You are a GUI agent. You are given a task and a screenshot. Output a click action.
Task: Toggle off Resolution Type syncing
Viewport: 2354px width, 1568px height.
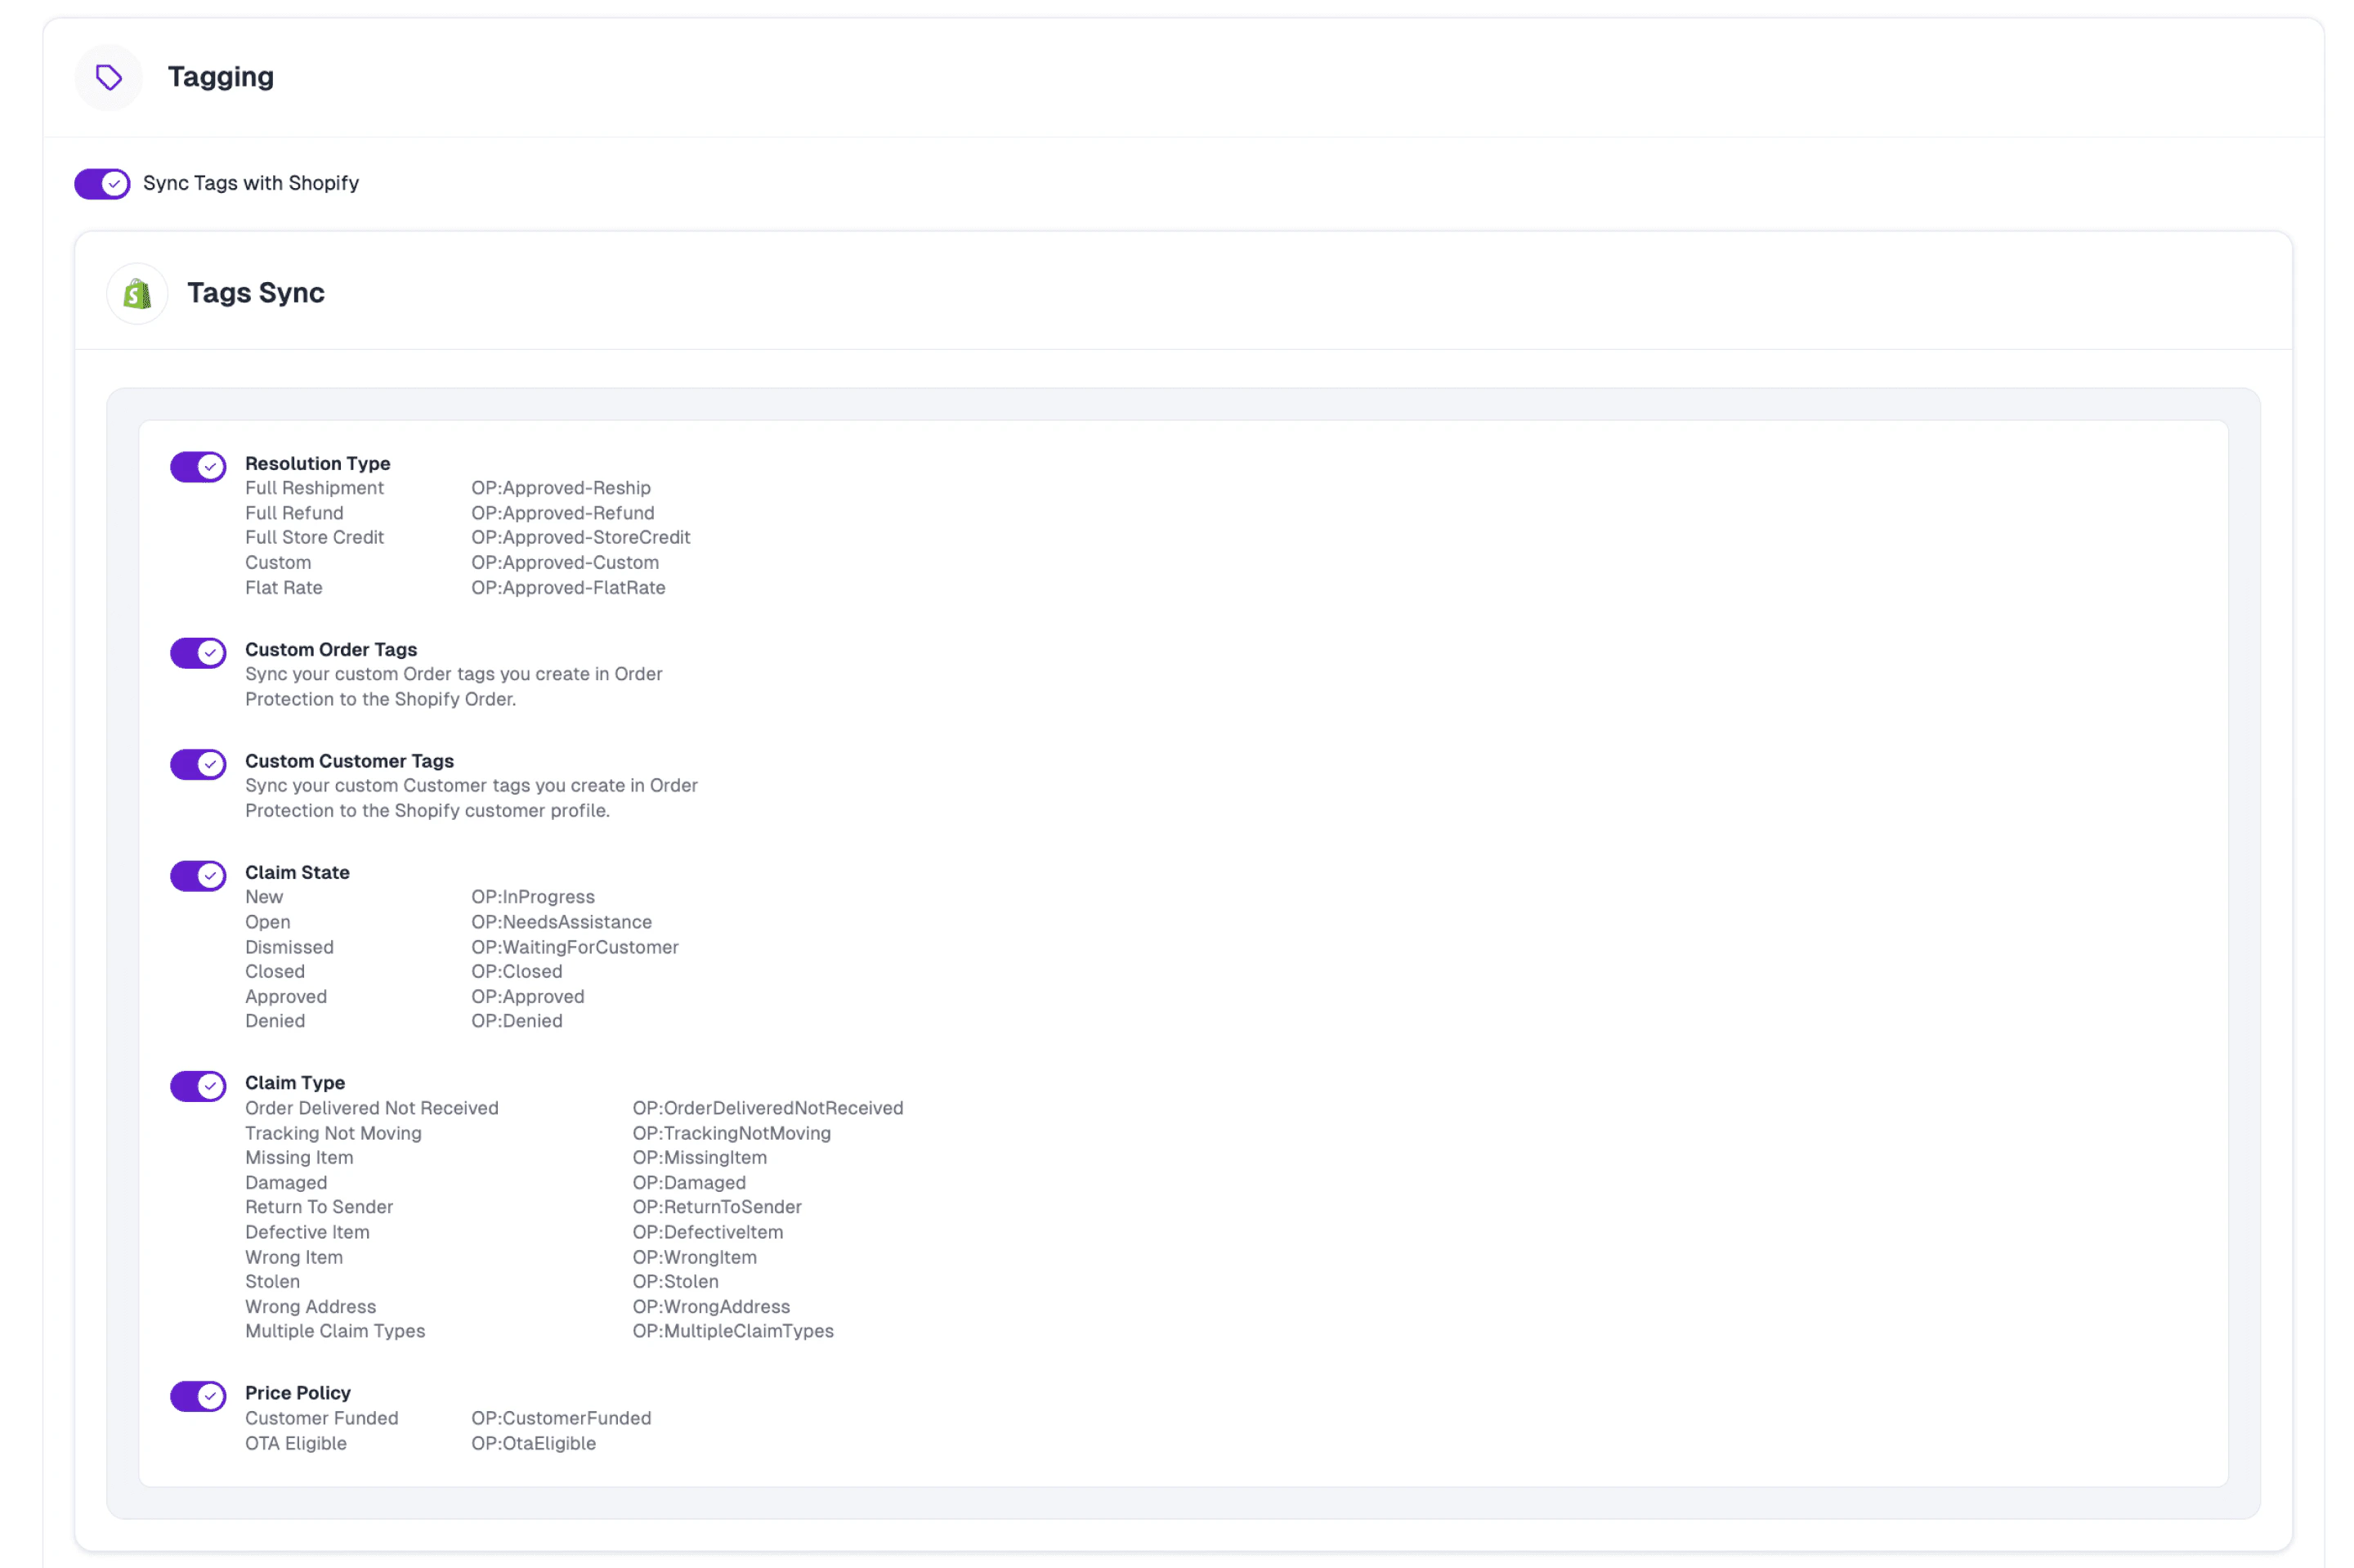198,466
